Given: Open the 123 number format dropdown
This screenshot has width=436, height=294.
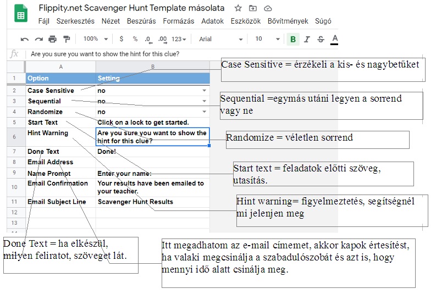Looking at the screenshot, I should point(179,39).
